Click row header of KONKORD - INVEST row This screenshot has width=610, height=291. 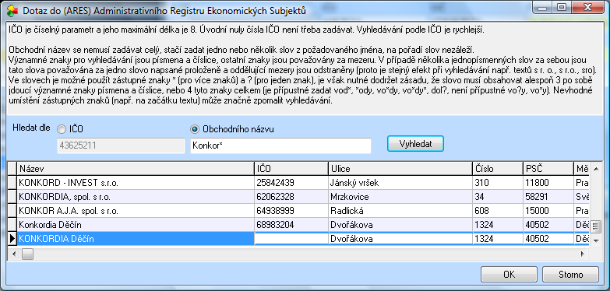[12, 182]
